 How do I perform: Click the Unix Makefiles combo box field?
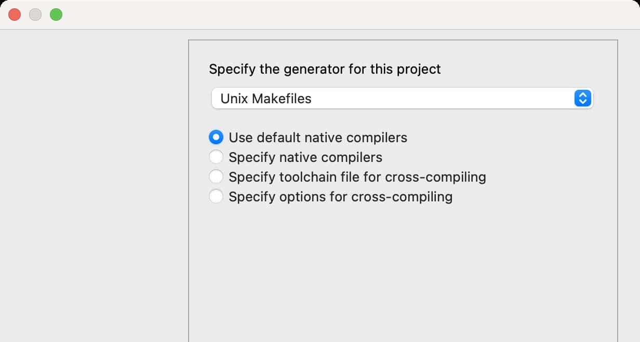364,98
